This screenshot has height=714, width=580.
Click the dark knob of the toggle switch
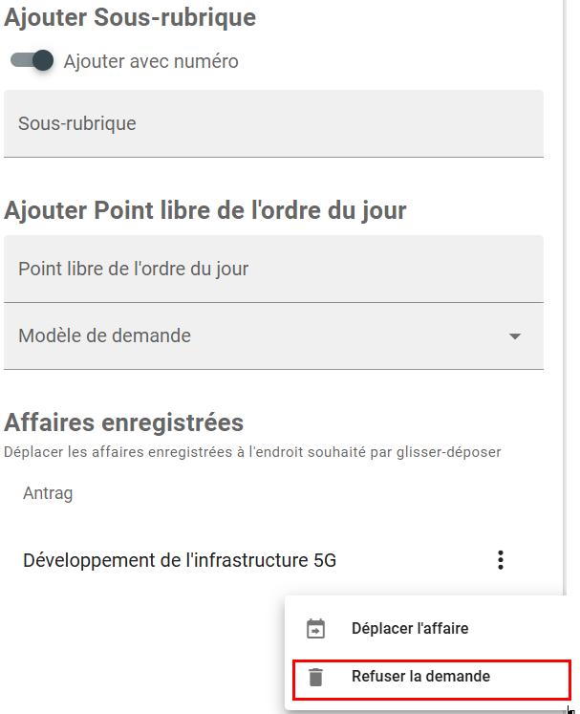(42, 61)
